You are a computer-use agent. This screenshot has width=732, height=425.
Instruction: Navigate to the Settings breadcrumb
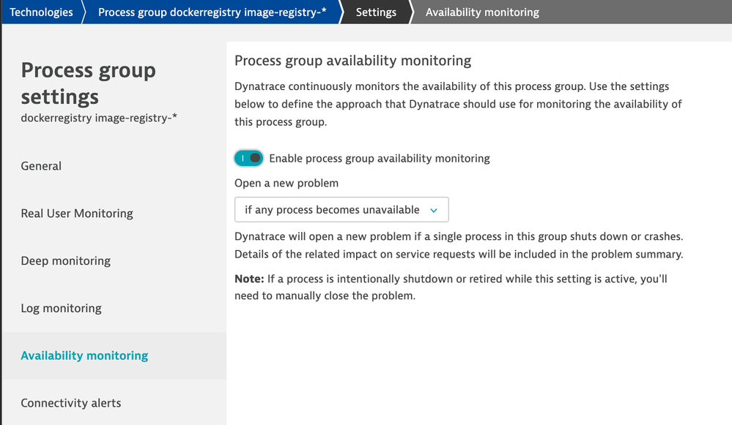[x=376, y=12]
